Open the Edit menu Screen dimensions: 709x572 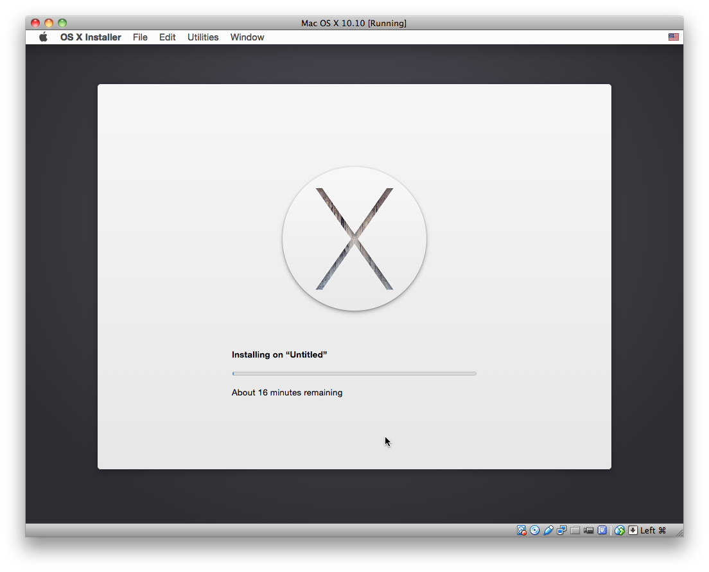click(168, 37)
